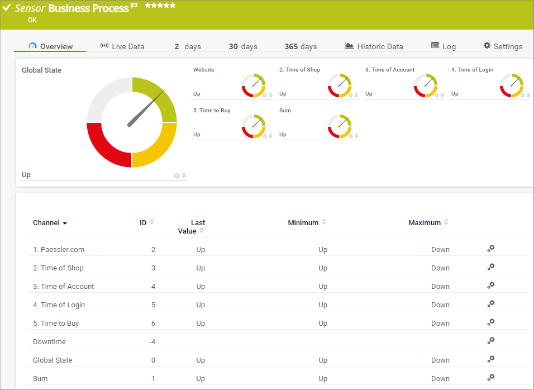Click the flag icon beside Business Process
This screenshot has width=534, height=390.
(134, 6)
